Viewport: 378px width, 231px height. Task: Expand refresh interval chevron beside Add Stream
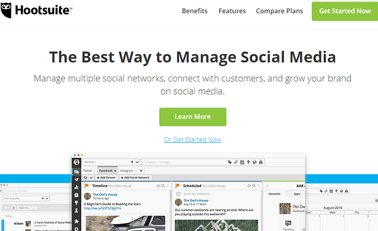coord(91,177)
